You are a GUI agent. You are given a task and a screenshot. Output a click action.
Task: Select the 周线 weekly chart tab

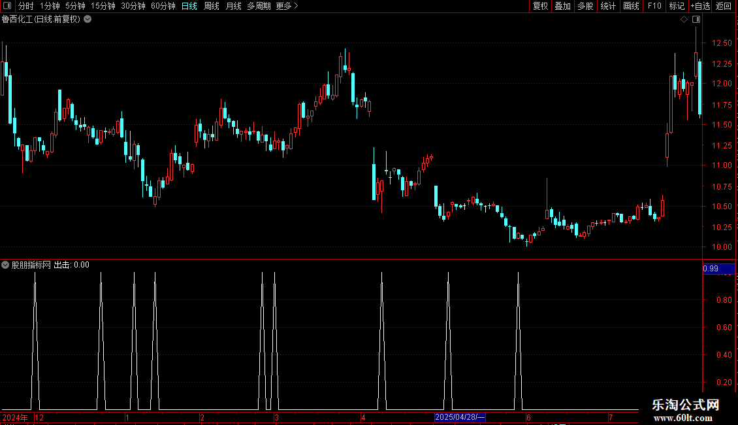coord(212,6)
